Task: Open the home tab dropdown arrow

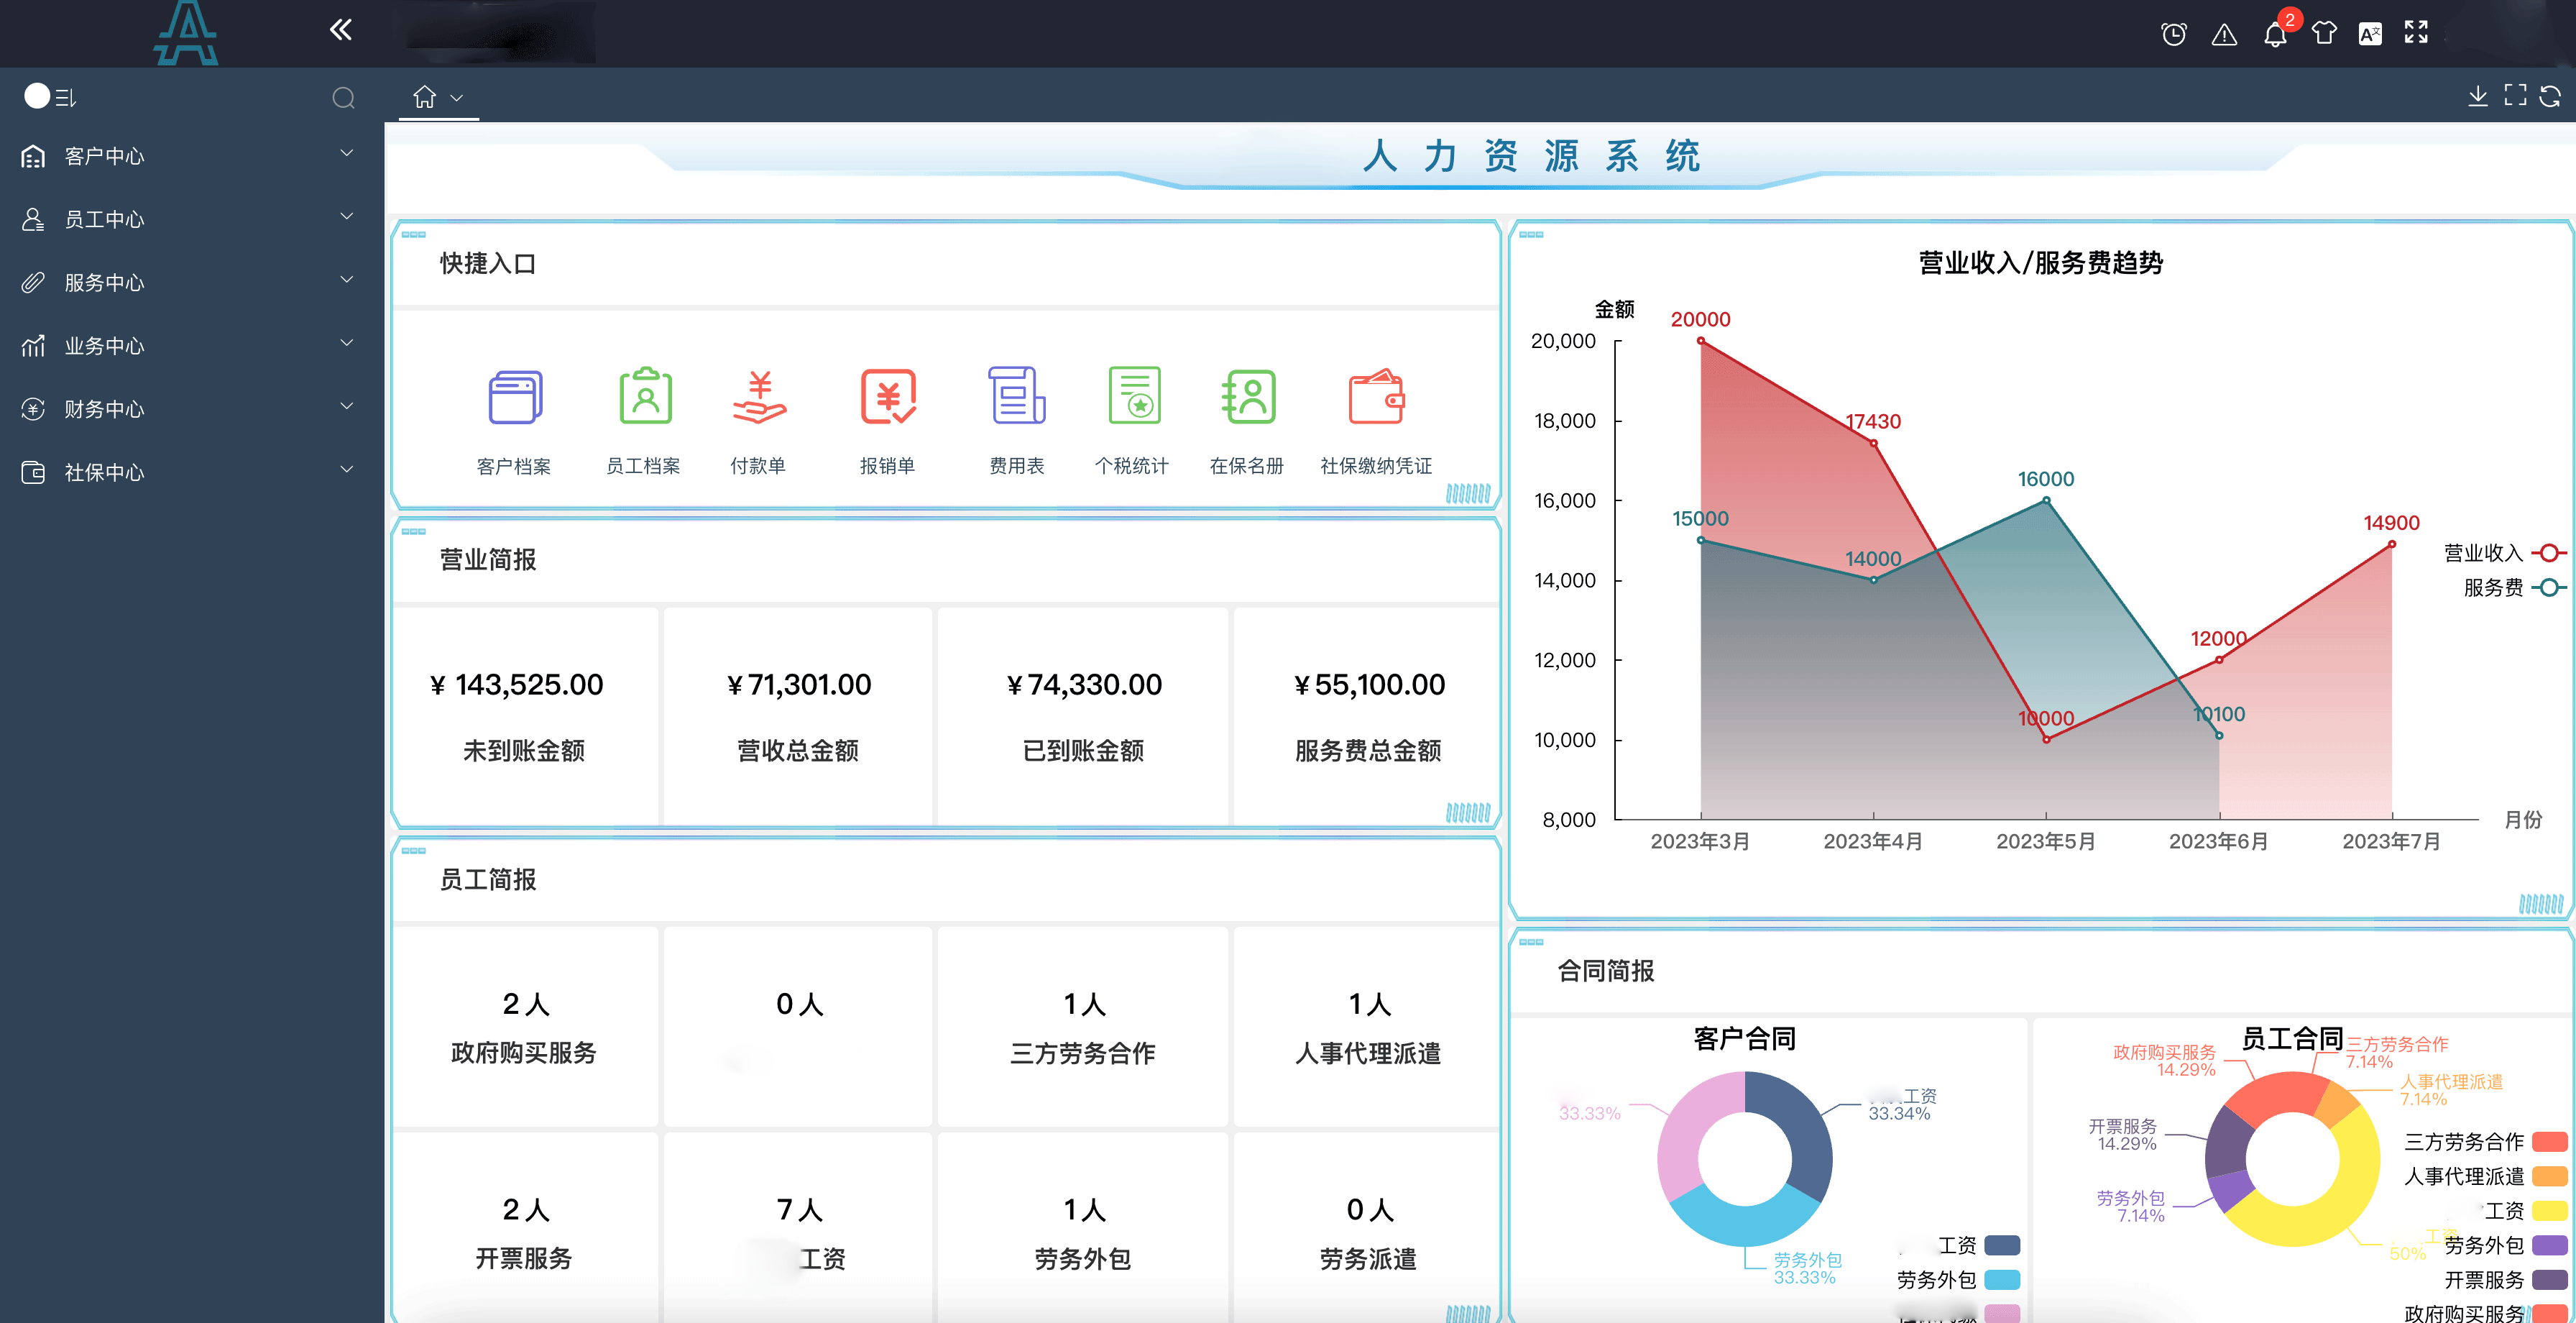Action: 456,98
